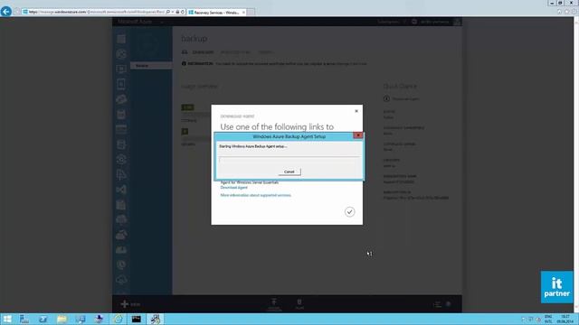
Task: Open Virtual Machines icon in Azure sidebar
Action: tap(121, 70)
